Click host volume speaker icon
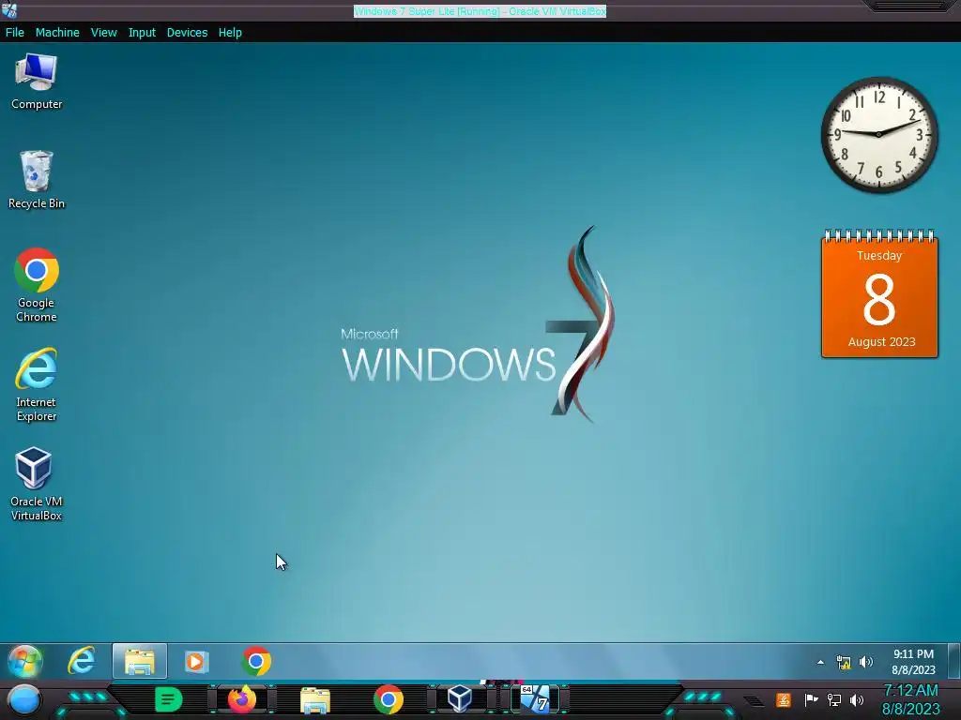The image size is (961, 720). [x=857, y=699]
